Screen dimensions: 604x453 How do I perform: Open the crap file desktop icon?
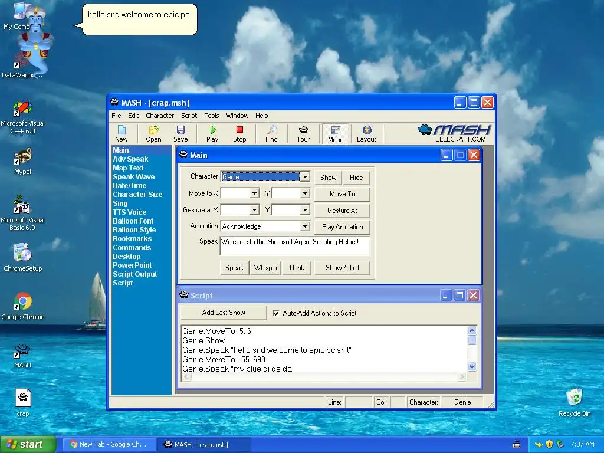click(x=23, y=402)
